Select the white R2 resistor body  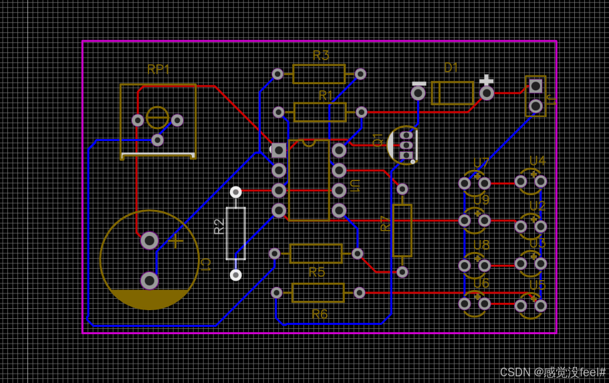click(x=236, y=233)
